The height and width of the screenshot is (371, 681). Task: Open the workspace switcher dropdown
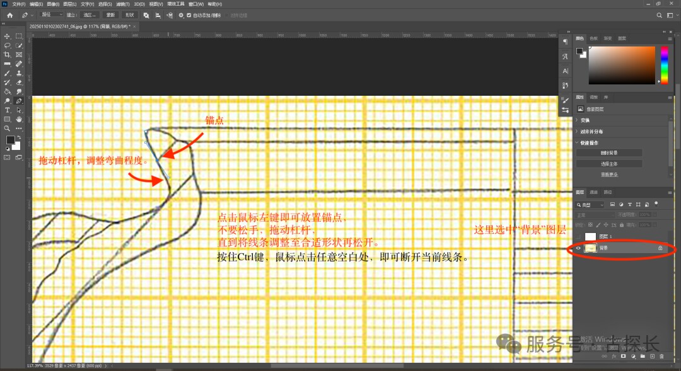point(672,15)
